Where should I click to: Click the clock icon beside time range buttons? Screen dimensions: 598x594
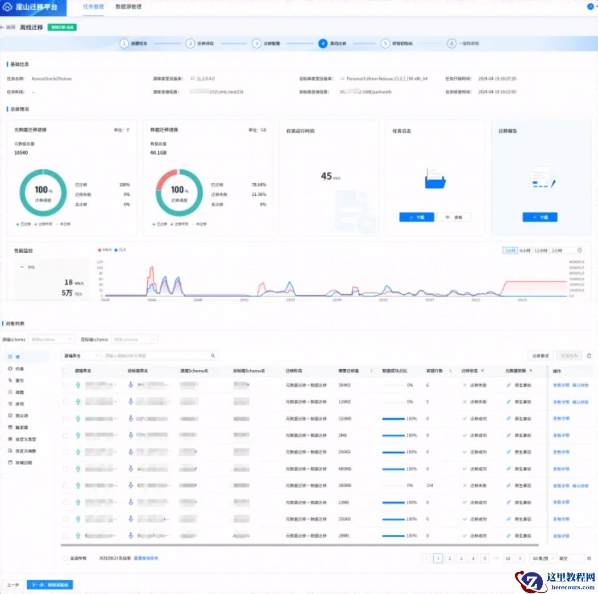pos(579,250)
